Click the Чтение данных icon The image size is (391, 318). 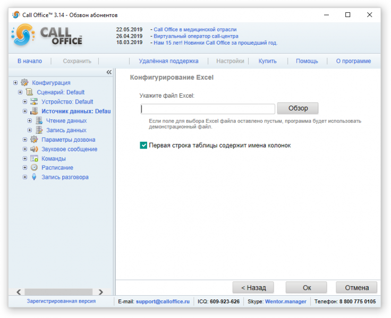[x=39, y=121]
